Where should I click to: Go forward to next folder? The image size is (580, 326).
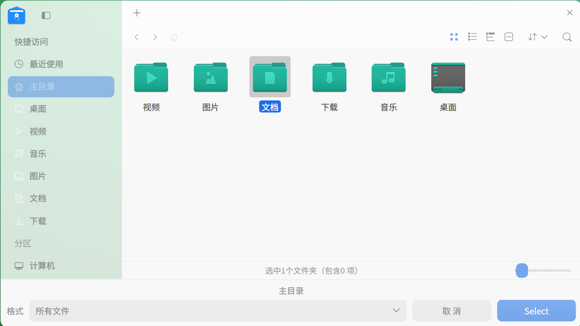pos(155,37)
